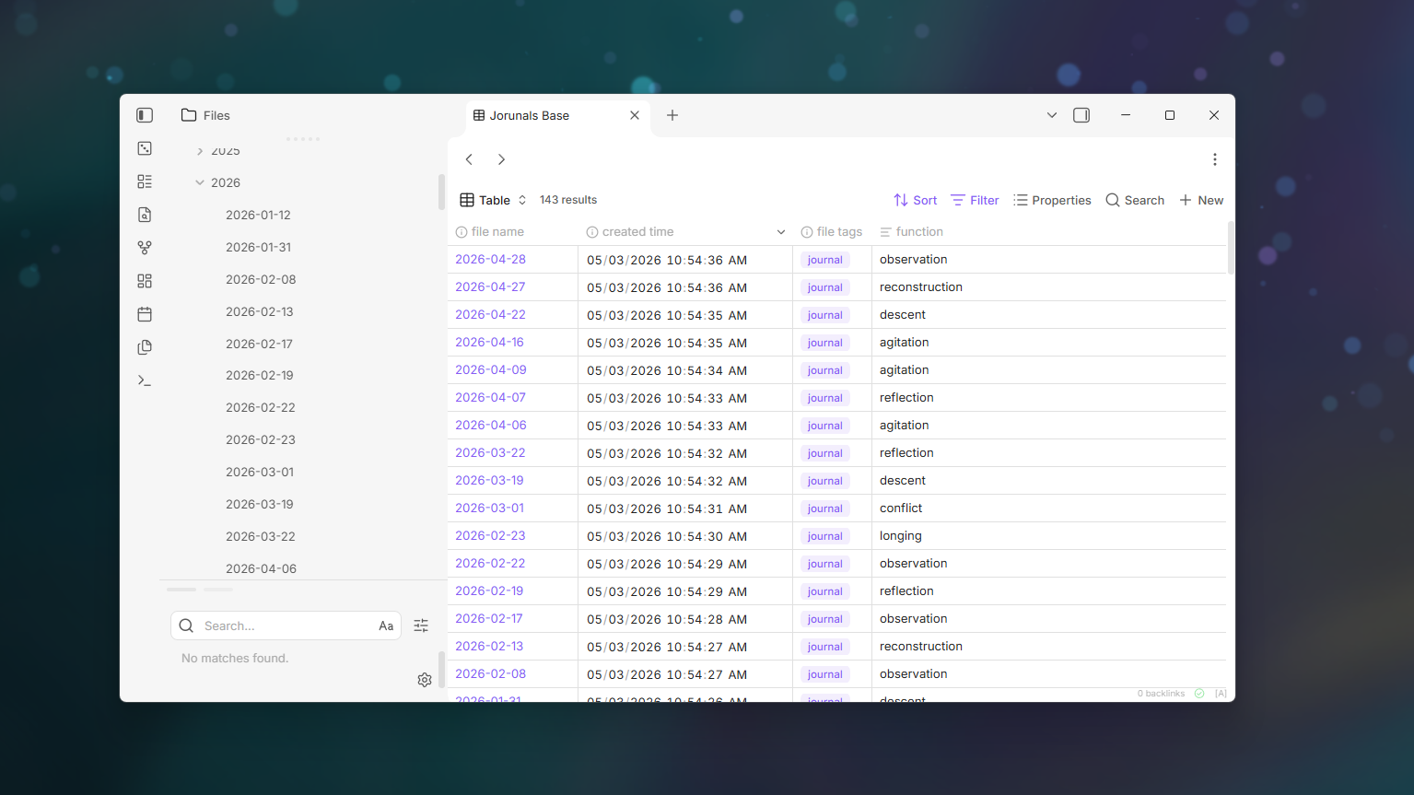Navigate forward with right arrow
This screenshot has width=1414, height=795.
(x=501, y=159)
